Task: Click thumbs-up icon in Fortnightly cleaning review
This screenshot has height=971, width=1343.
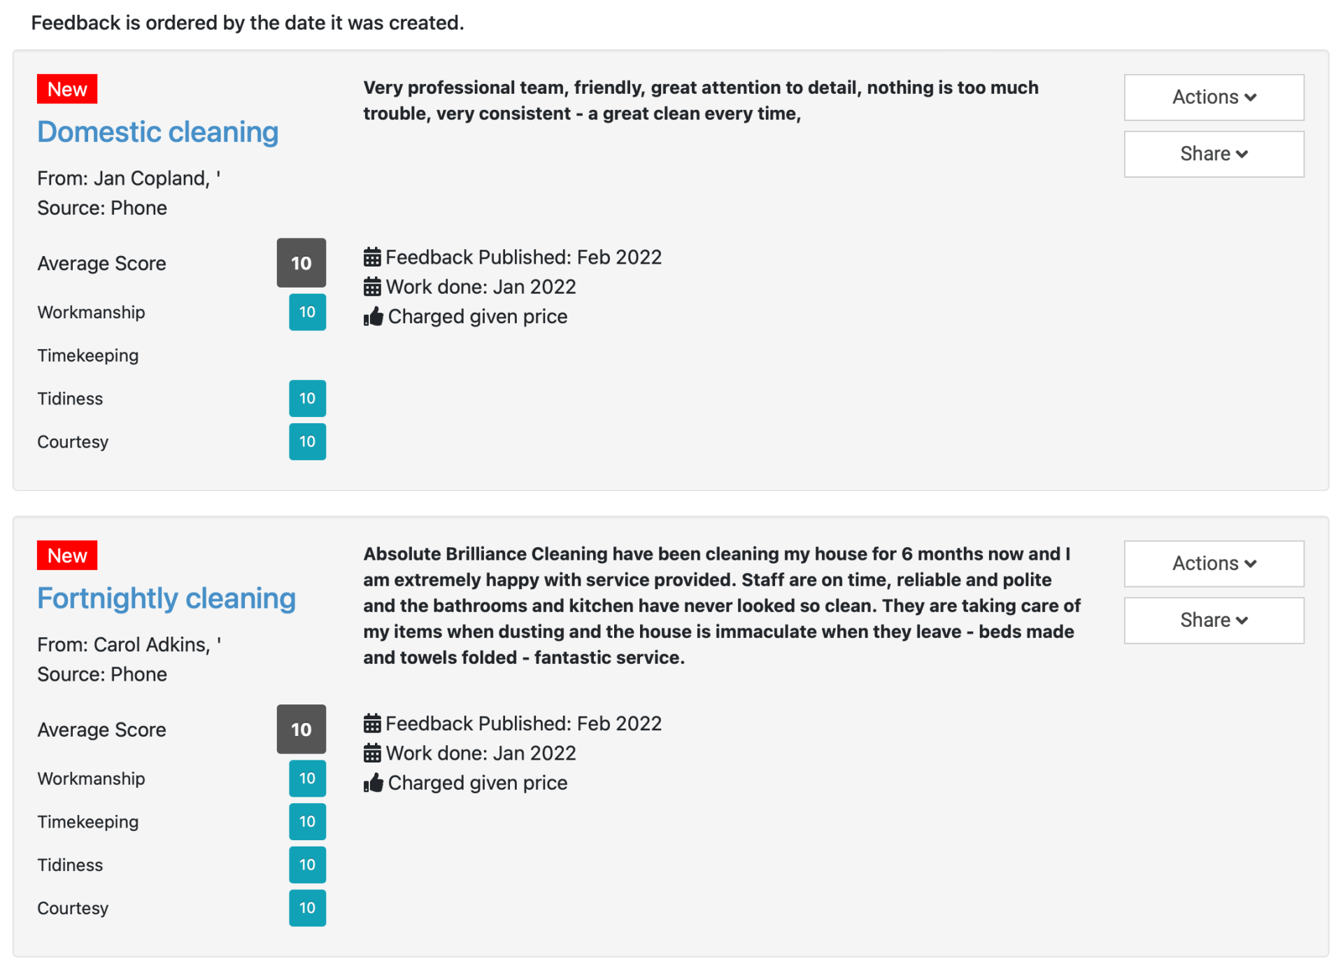Action: (374, 783)
